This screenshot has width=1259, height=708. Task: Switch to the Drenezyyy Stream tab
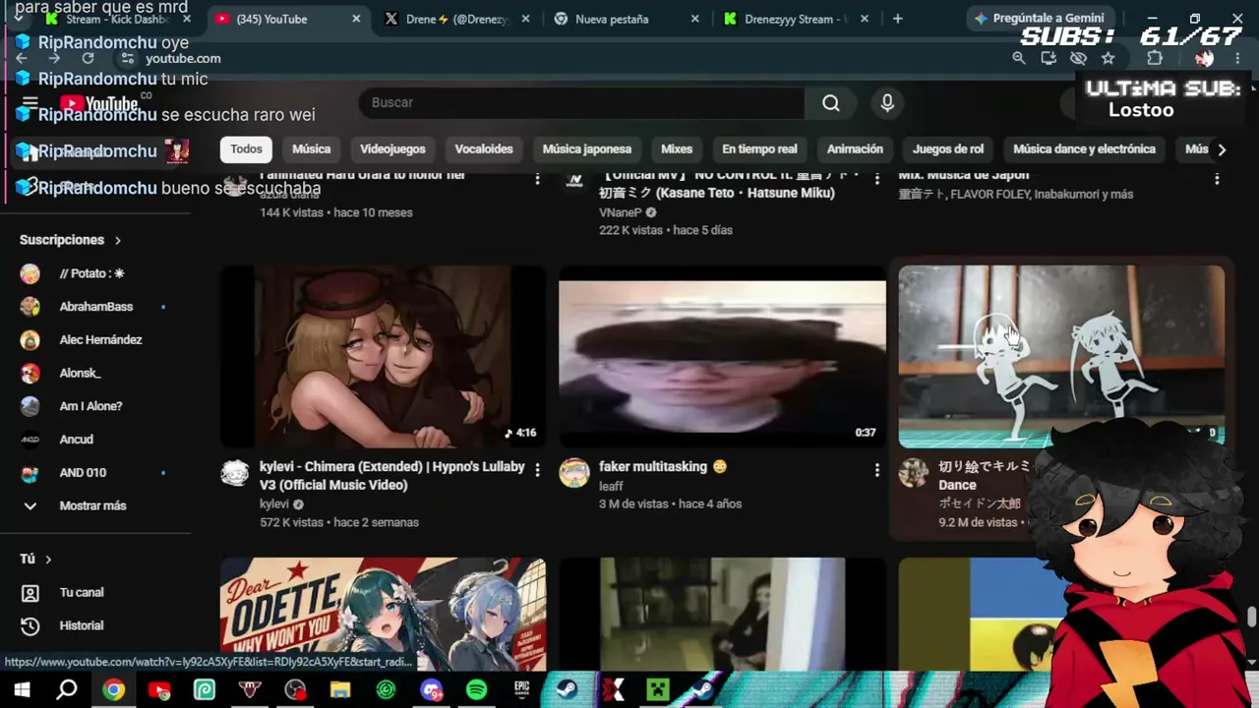click(x=798, y=19)
